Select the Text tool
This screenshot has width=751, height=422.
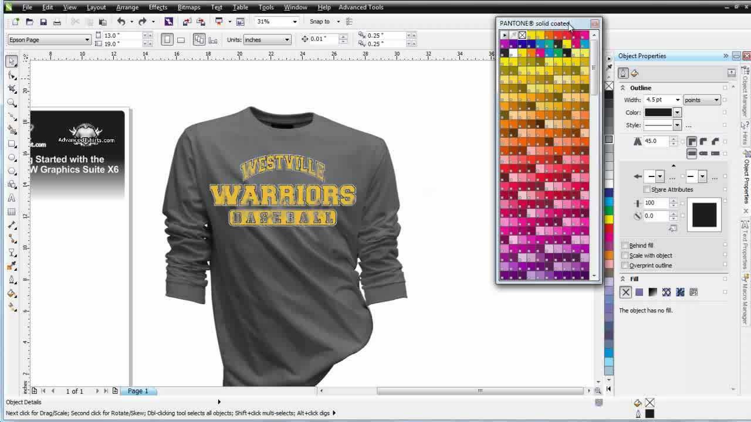pos(12,198)
